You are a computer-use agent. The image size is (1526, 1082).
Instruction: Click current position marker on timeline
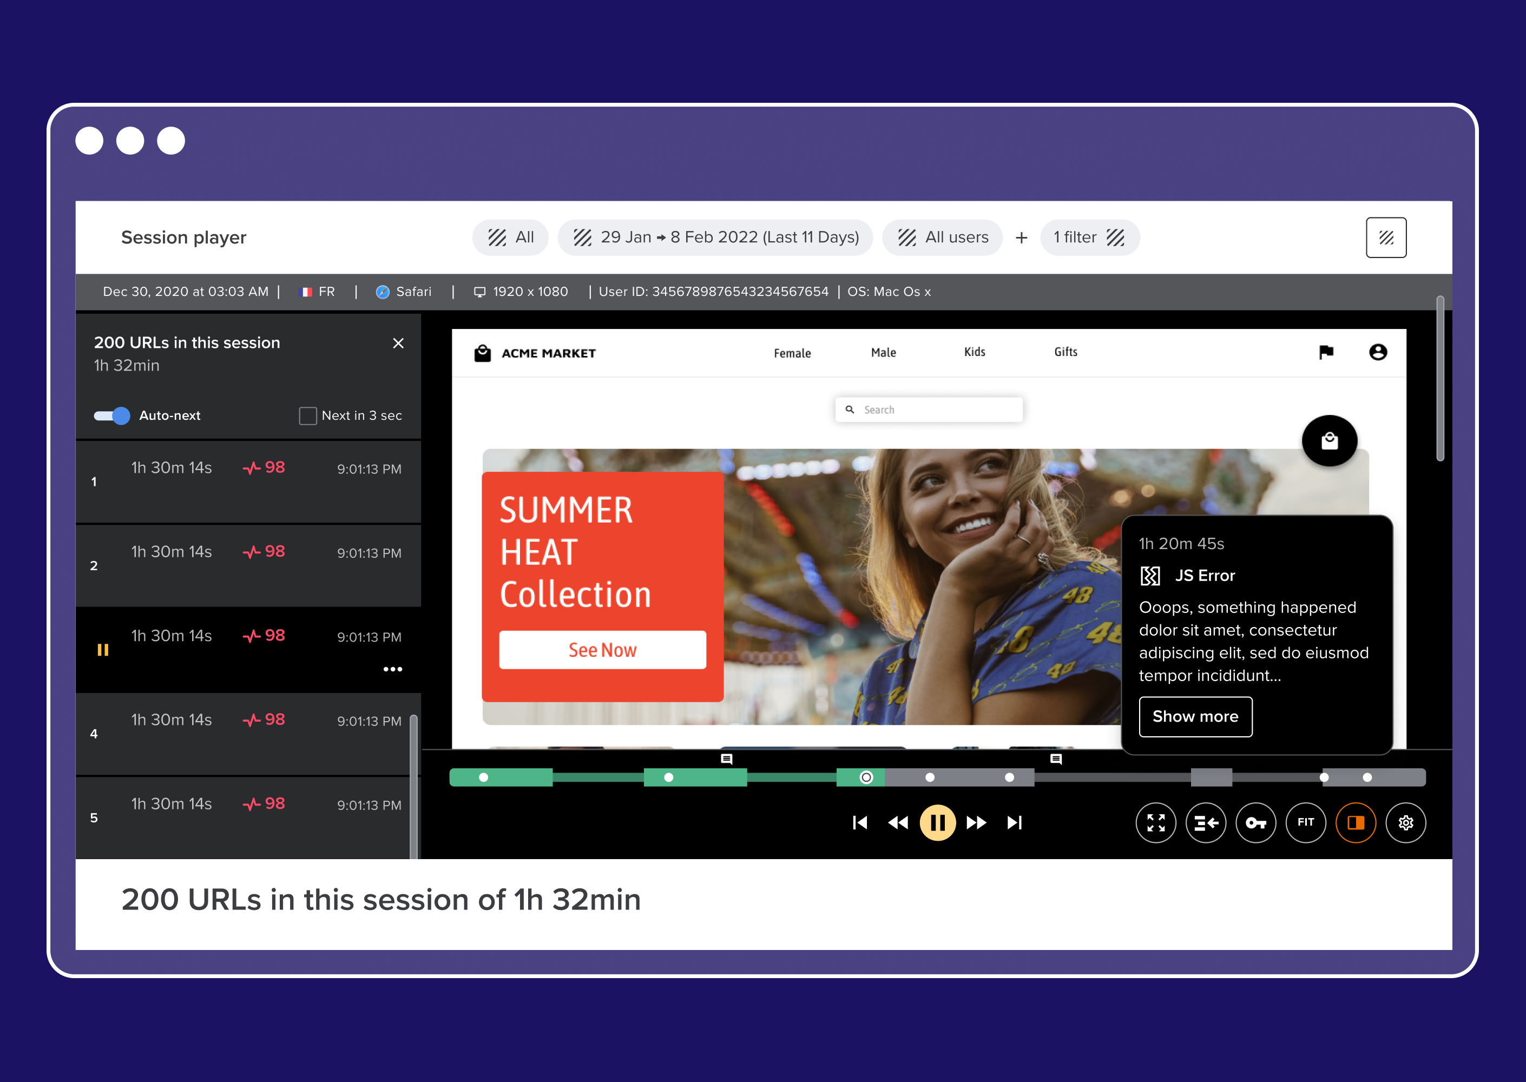(866, 777)
